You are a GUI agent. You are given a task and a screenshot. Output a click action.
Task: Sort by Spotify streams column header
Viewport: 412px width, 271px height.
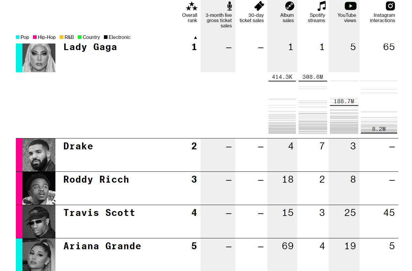[x=317, y=18]
